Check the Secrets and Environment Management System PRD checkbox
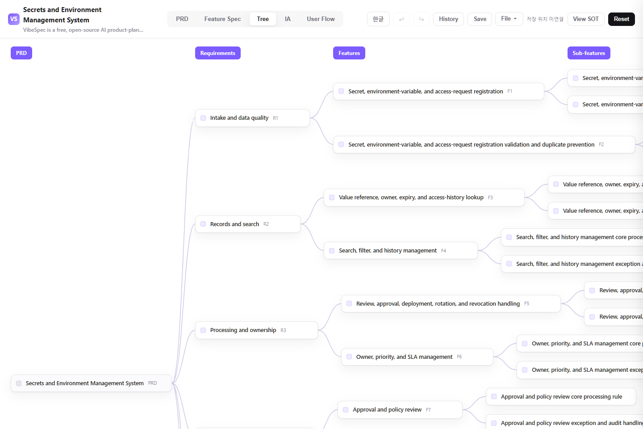 pos(19,383)
